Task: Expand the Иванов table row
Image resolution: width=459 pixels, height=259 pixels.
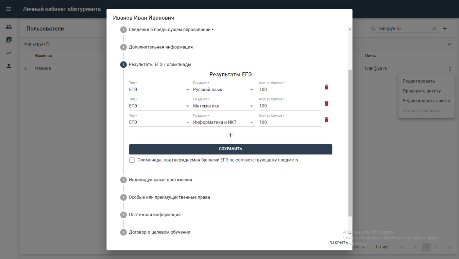Action: (x=26, y=69)
